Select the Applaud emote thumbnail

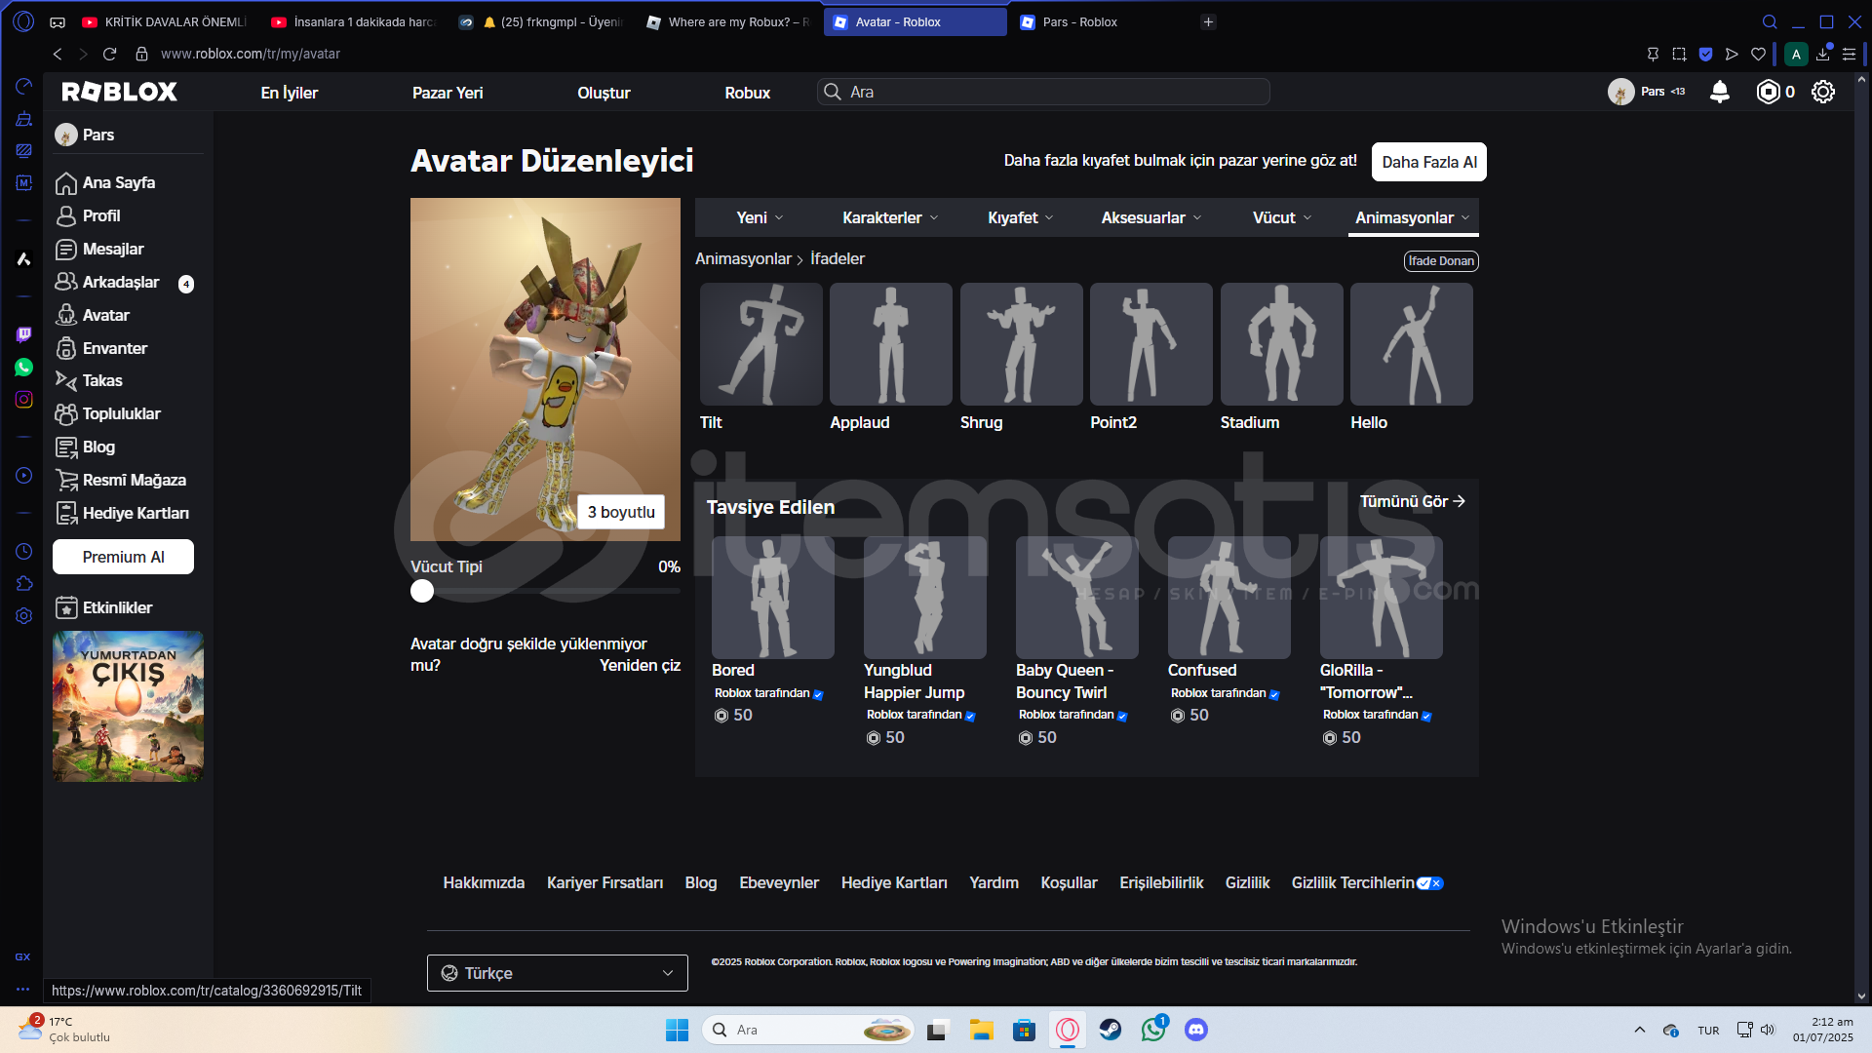[x=891, y=344]
